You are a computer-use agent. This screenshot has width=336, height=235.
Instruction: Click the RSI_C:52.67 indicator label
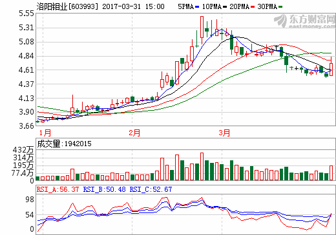[x=151, y=189]
